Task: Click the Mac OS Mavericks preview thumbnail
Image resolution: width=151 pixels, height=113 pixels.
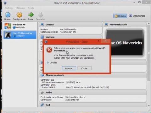Action: (125, 43)
